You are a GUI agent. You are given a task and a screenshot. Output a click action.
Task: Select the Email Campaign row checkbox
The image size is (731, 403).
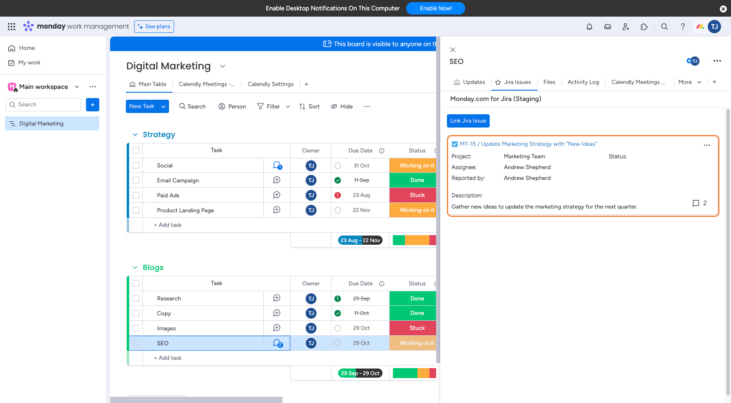click(x=136, y=180)
